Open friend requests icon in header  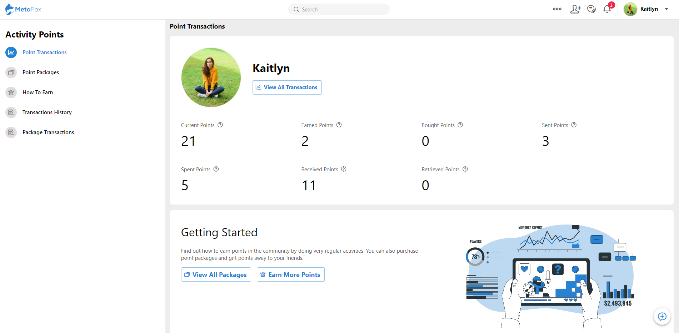click(x=575, y=9)
